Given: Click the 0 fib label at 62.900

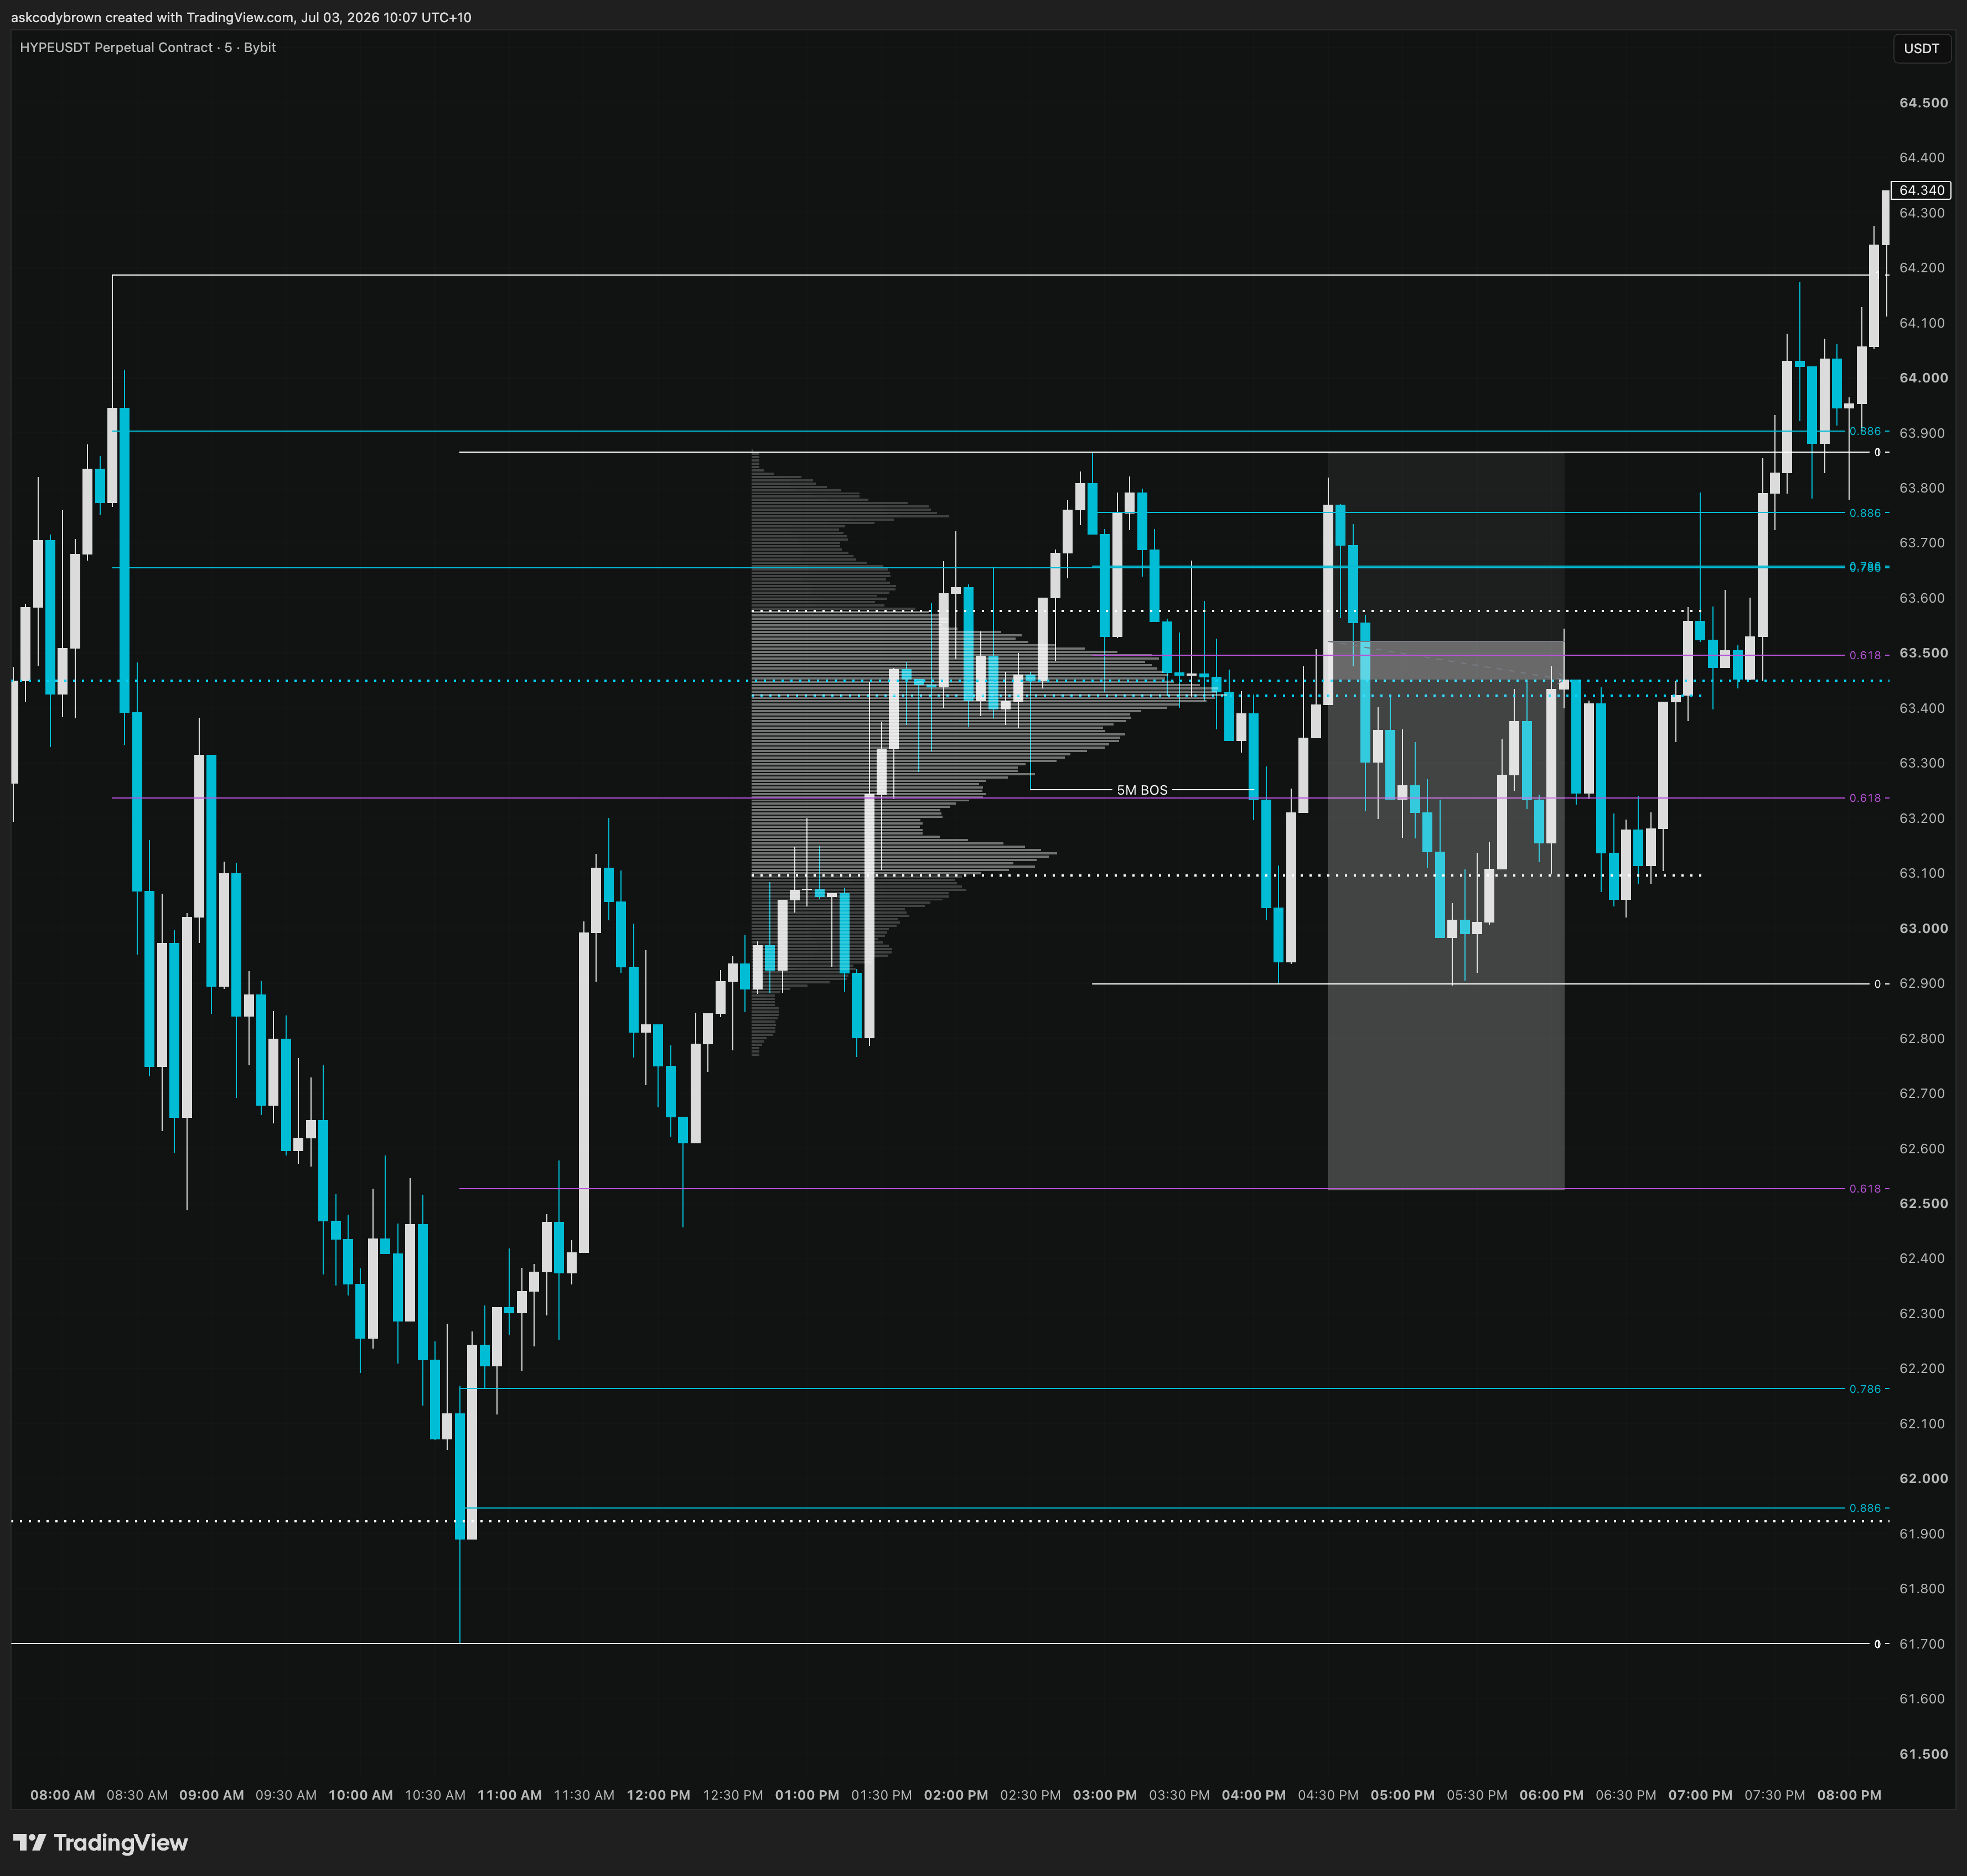Looking at the screenshot, I should pos(1878,984).
